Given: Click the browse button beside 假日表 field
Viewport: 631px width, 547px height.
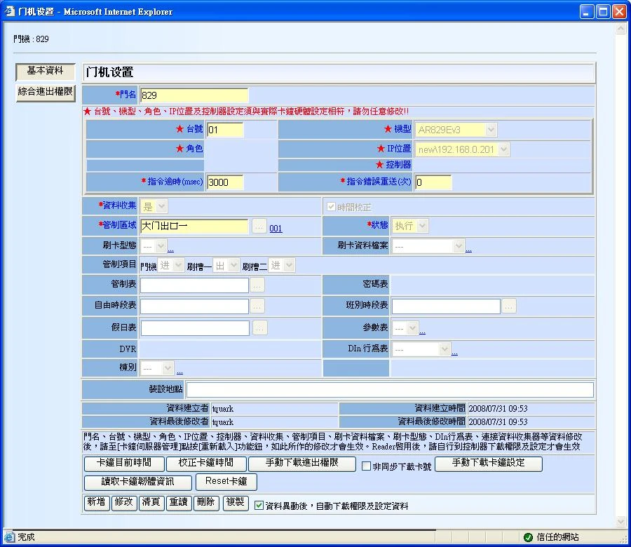Looking at the screenshot, I should click(260, 327).
